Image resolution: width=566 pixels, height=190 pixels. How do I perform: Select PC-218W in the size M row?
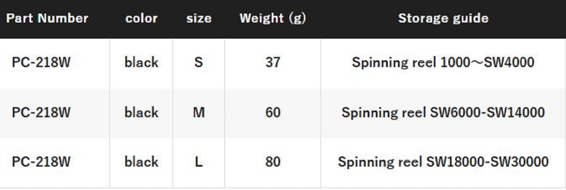coord(41,112)
